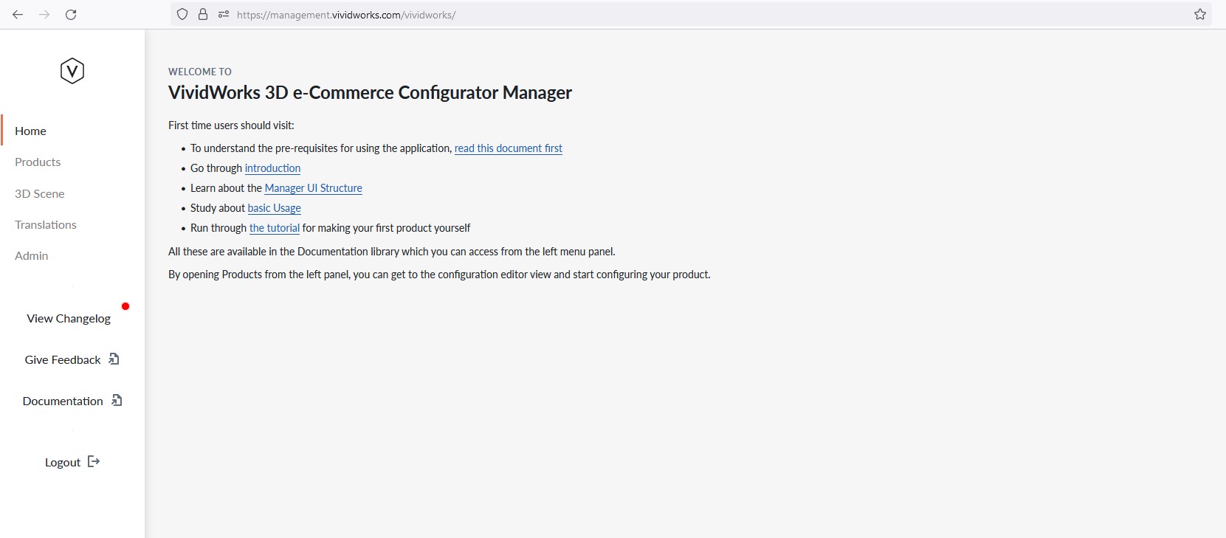Click the sentence starting 'By opening Products'

[x=439, y=275]
